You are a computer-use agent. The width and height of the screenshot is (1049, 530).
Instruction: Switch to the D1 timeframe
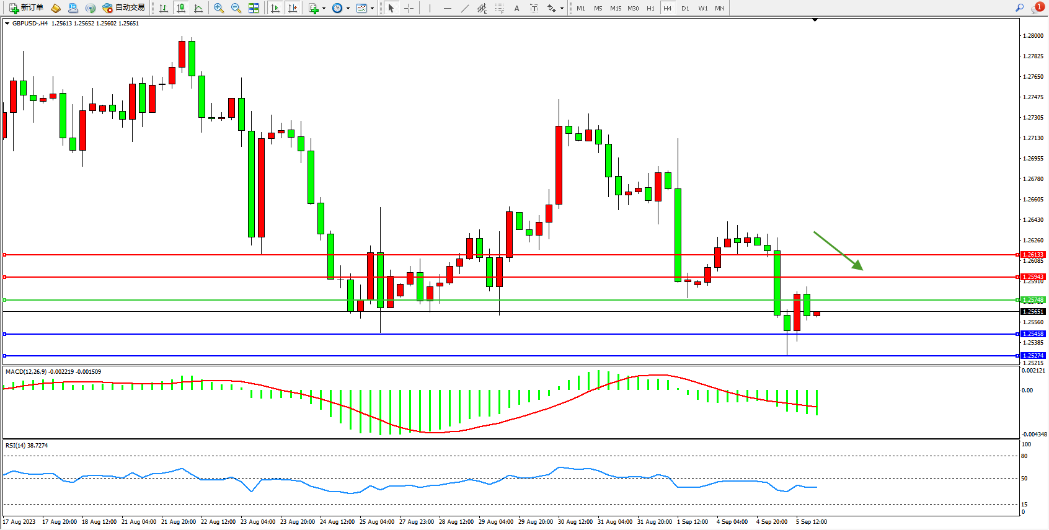click(685, 8)
